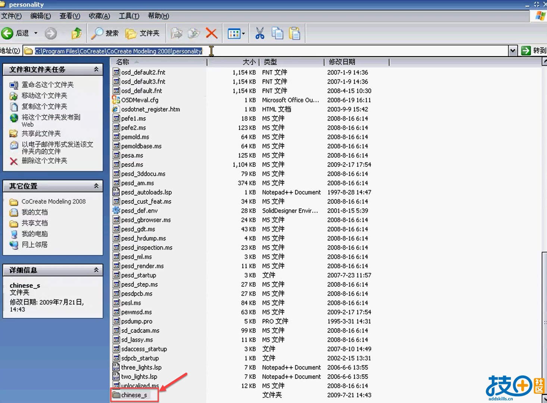
Task: Select the OSDMeval.cfg file icon
Action: pos(116,100)
